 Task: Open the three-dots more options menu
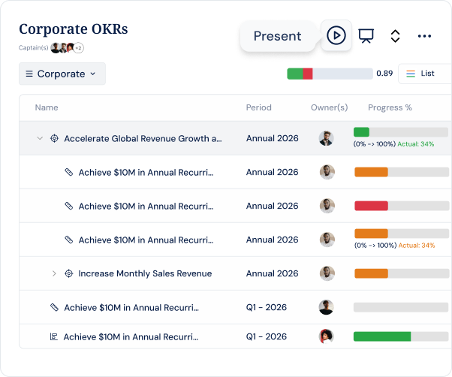coord(424,36)
